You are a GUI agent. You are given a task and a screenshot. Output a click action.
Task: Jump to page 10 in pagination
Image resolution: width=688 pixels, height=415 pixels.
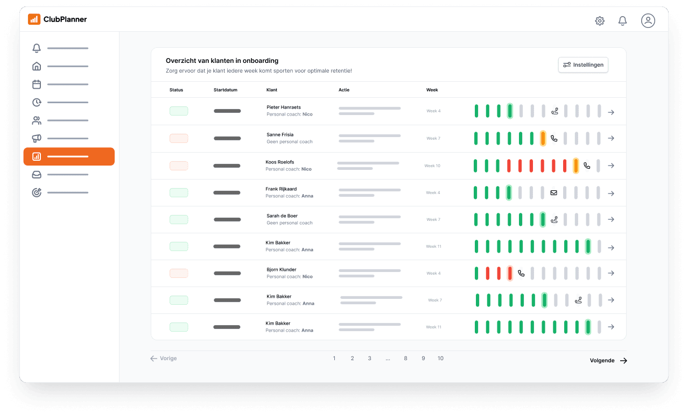pyautogui.click(x=440, y=359)
